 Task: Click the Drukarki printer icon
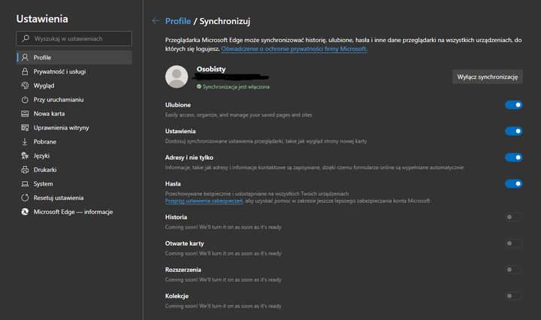point(25,170)
